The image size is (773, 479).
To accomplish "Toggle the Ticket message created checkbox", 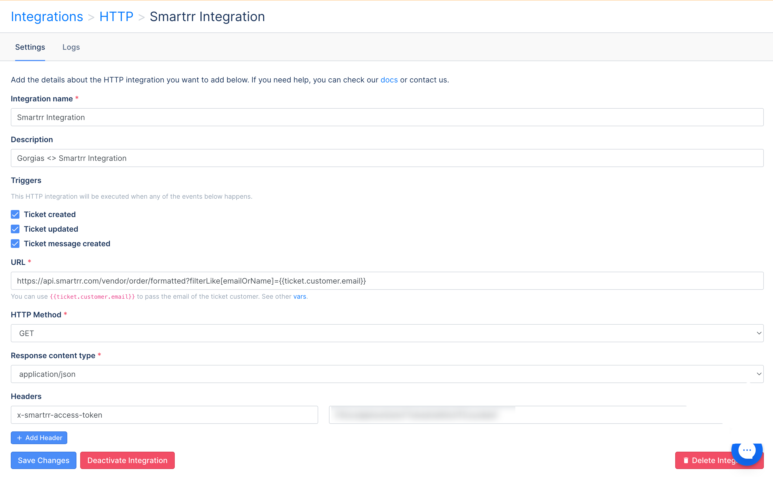I will click(15, 244).
